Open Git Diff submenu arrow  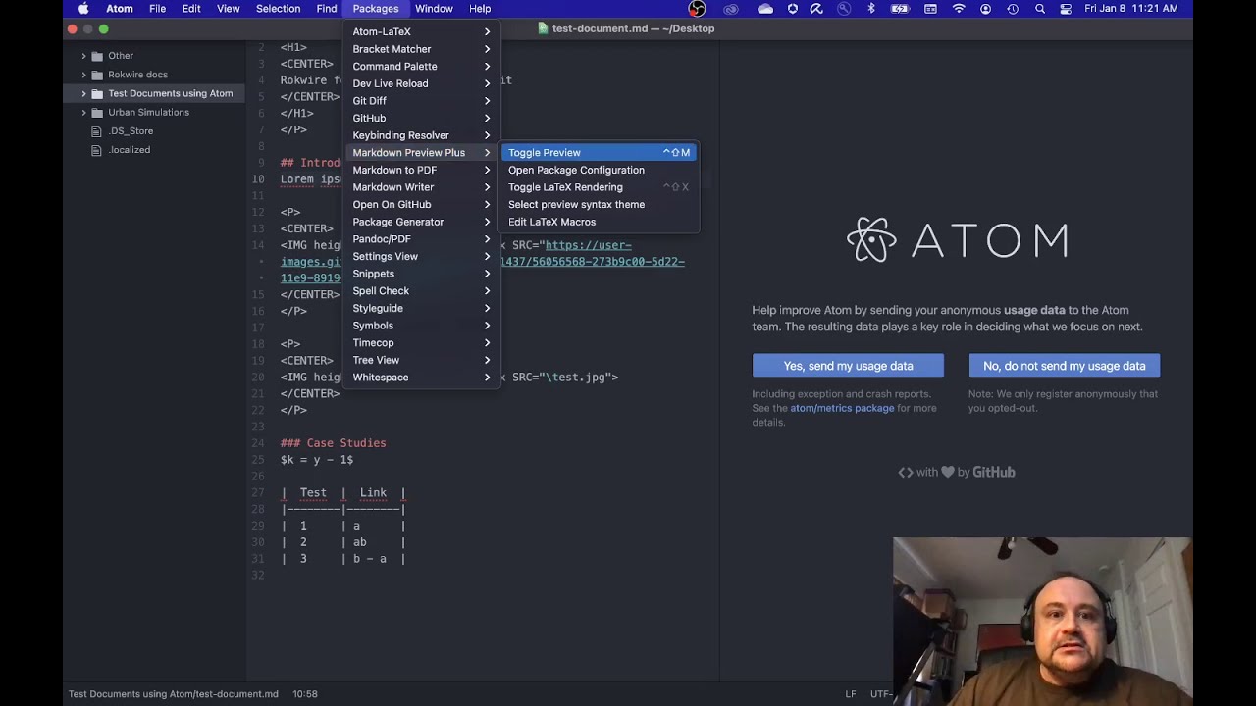487,101
